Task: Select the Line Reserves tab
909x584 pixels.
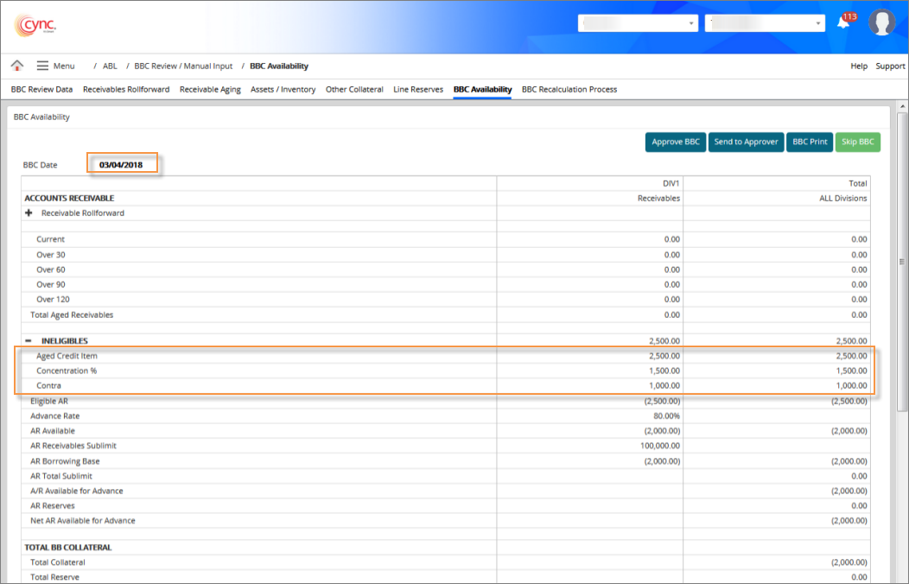Action: (418, 89)
